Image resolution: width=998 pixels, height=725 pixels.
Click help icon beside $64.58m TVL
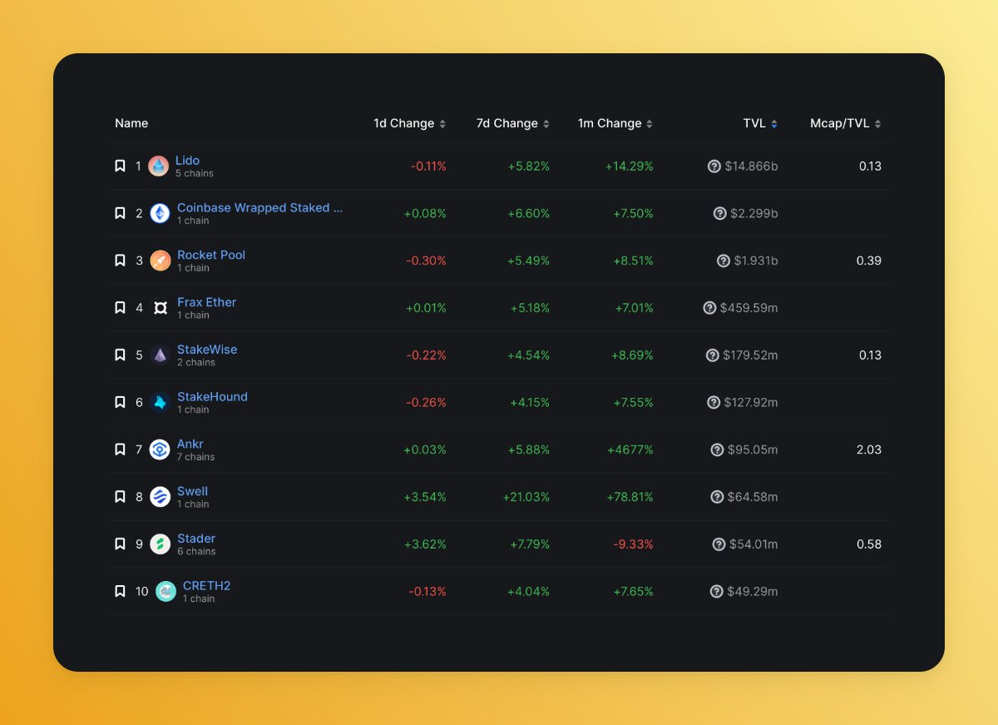[717, 497]
